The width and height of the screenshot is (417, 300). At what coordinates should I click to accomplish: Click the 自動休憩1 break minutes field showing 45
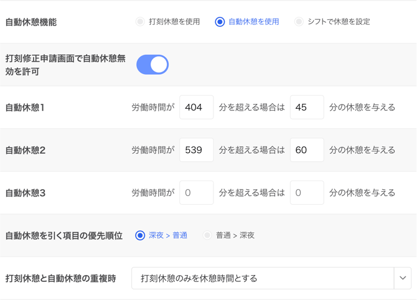tap(306, 107)
